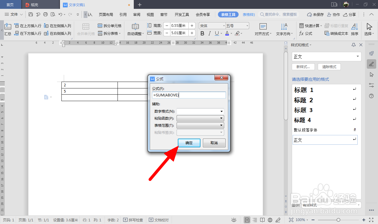Switch to outline view in status bar

pyautogui.click(x=255, y=220)
